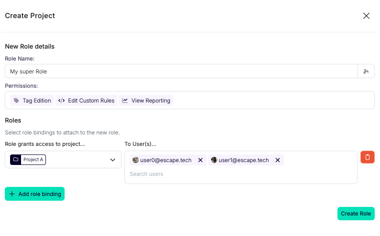This screenshot has width=380, height=236.
Task: Click the tag icon in Tag Edition
Action: 17,101
